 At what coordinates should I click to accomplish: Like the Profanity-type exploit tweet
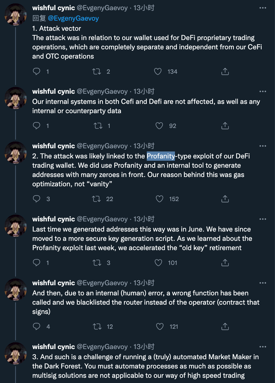pos(160,199)
